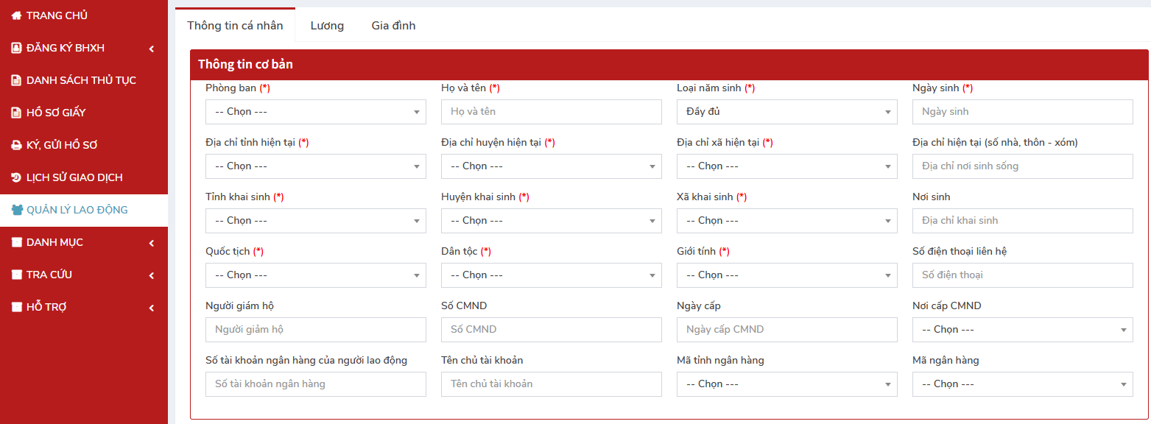Viewport: 1151px width, 424px height.
Task: Click the Danh Mục sidebar icon
Action: 16,242
